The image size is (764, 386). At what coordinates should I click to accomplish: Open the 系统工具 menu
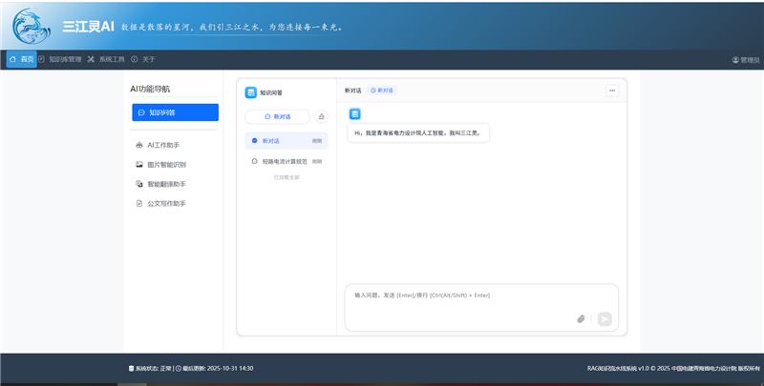coord(106,59)
